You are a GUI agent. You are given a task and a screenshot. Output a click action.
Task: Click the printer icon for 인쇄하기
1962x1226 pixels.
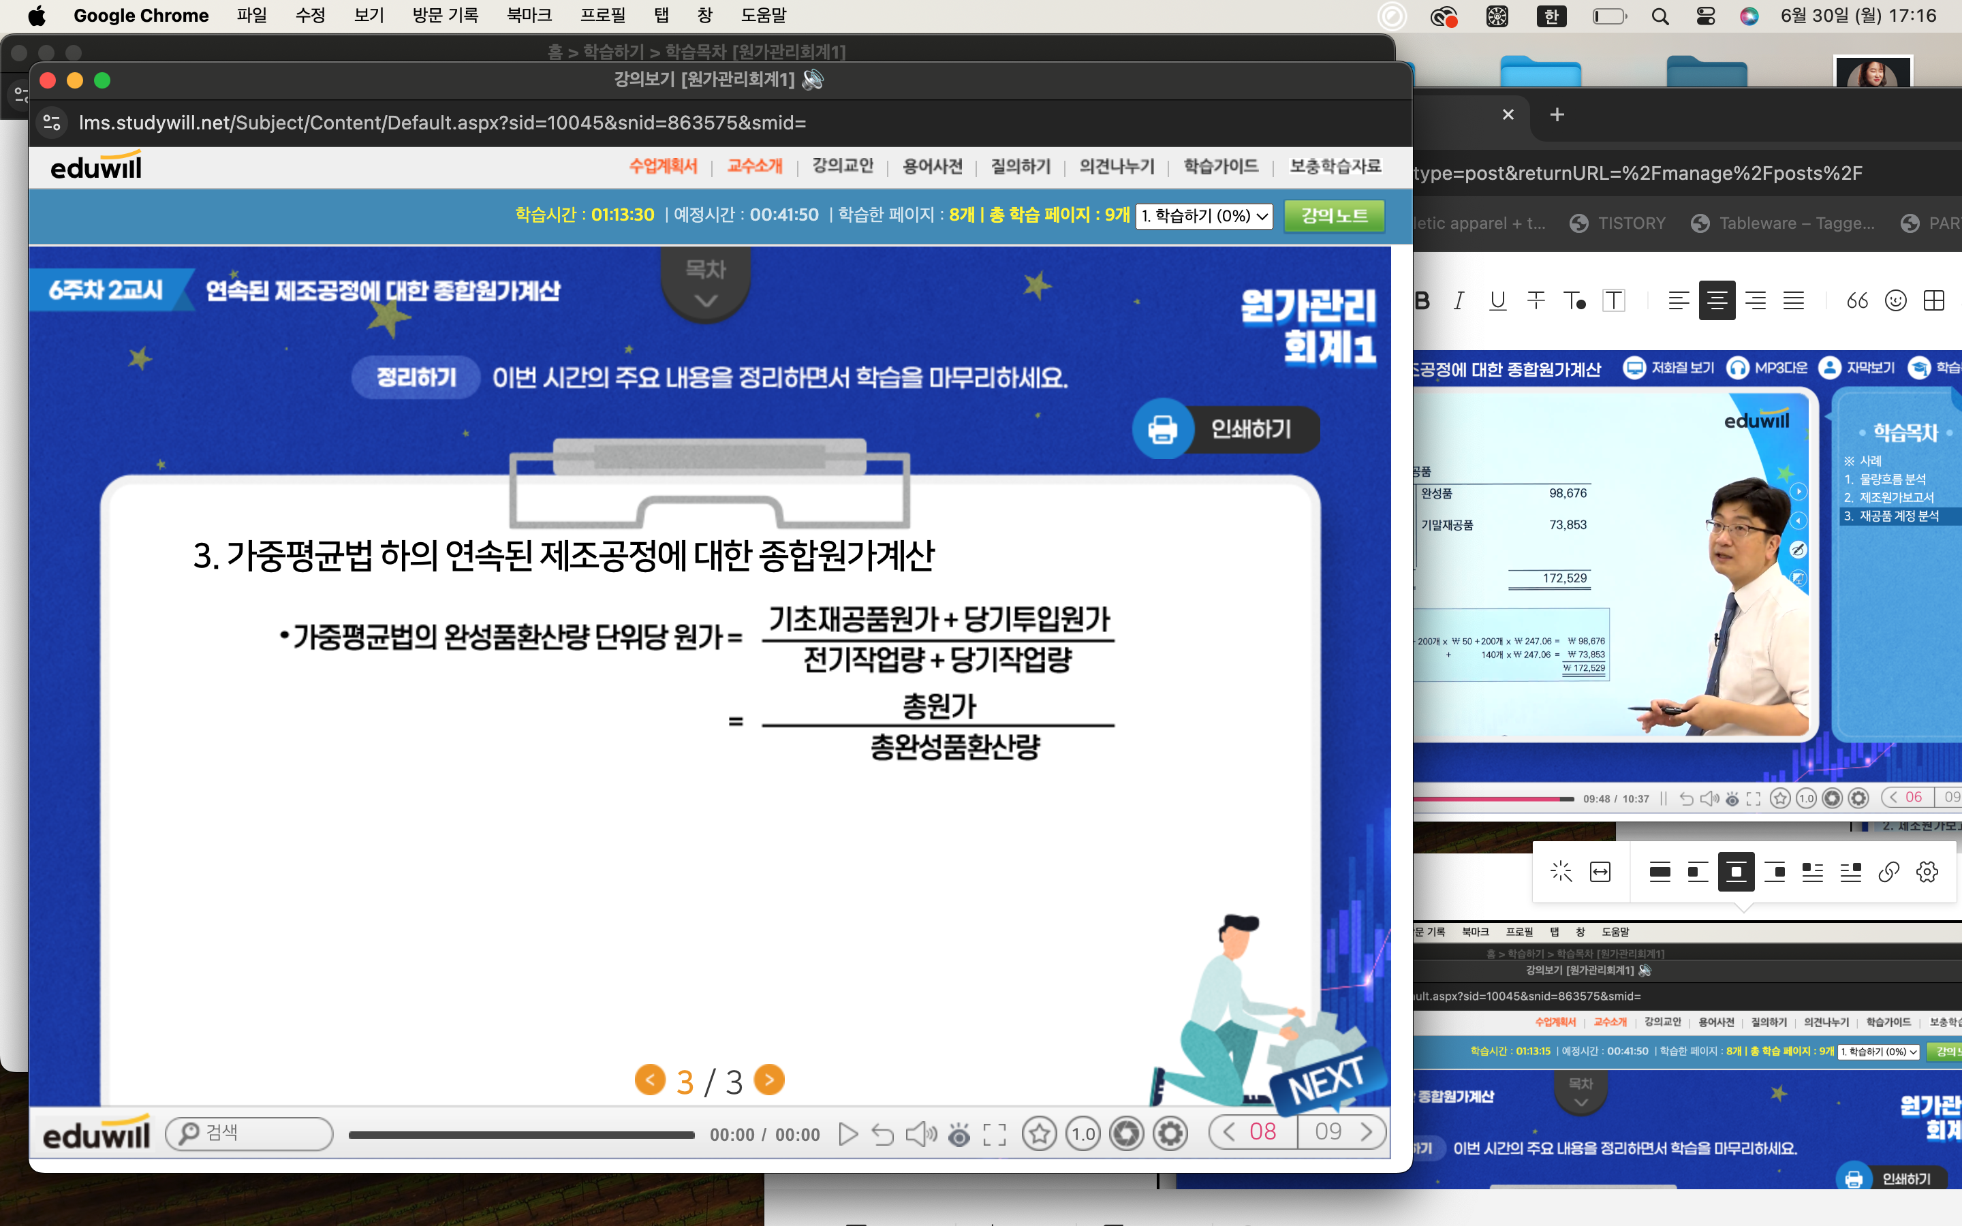point(1163,429)
